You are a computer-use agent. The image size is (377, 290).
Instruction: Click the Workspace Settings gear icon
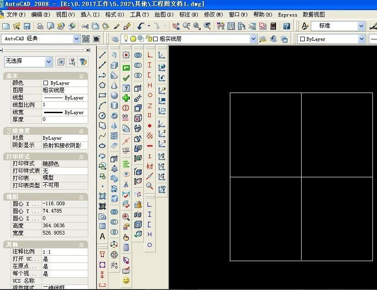click(86, 39)
